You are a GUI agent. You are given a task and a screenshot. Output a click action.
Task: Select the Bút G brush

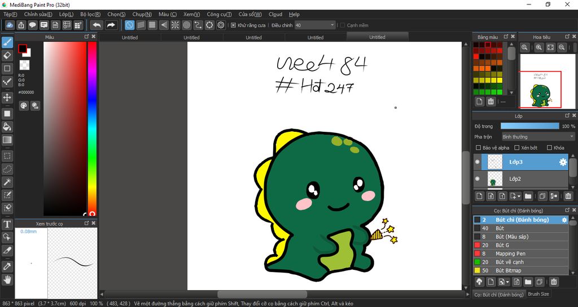(521, 245)
